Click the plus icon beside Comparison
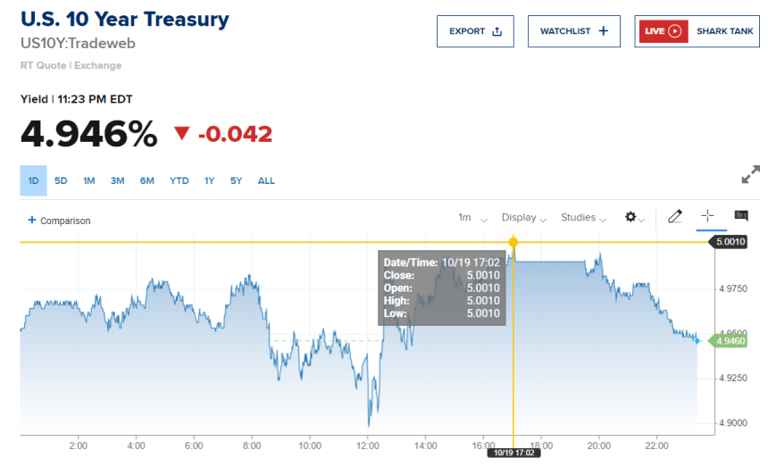 (x=32, y=220)
